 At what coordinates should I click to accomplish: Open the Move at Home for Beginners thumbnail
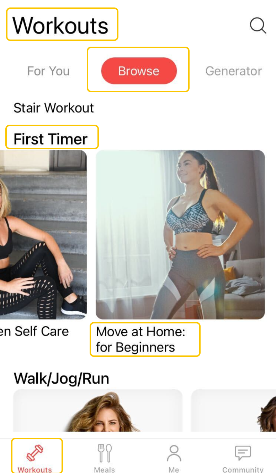[180, 234]
